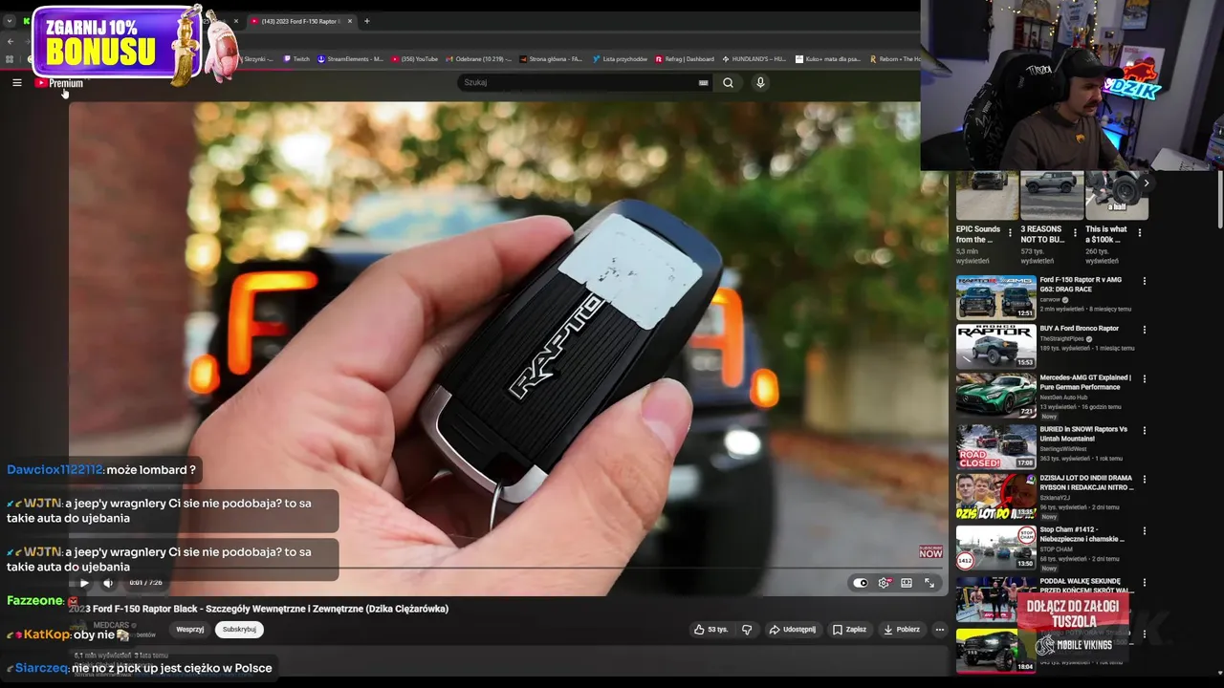1224x688 pixels.
Task: Open options for BUY A Ford Bronco Raptor
Action: click(x=1145, y=330)
